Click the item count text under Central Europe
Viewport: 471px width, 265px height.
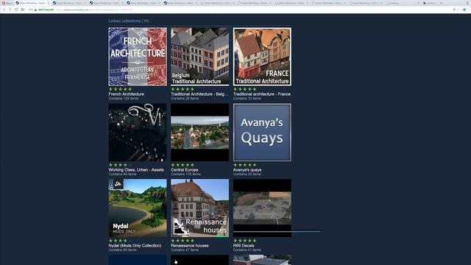tap(185, 174)
